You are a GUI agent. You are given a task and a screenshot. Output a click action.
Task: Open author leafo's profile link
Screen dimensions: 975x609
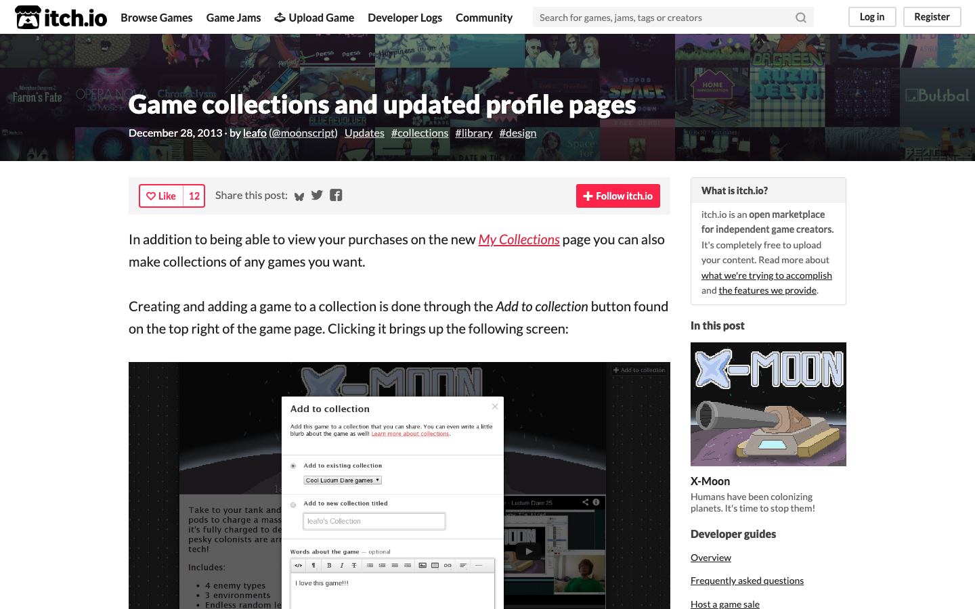(255, 133)
